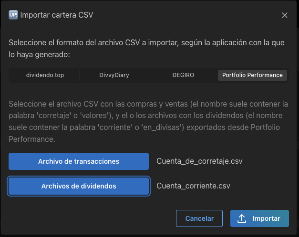This screenshot has height=237, width=299.
Task: Click the upload arrow icon on Importar
Action: coord(242,218)
